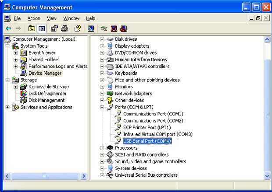The width and height of the screenshot is (272, 192).
Task: Click the Disable device toolbar icon
Action: point(124,28)
